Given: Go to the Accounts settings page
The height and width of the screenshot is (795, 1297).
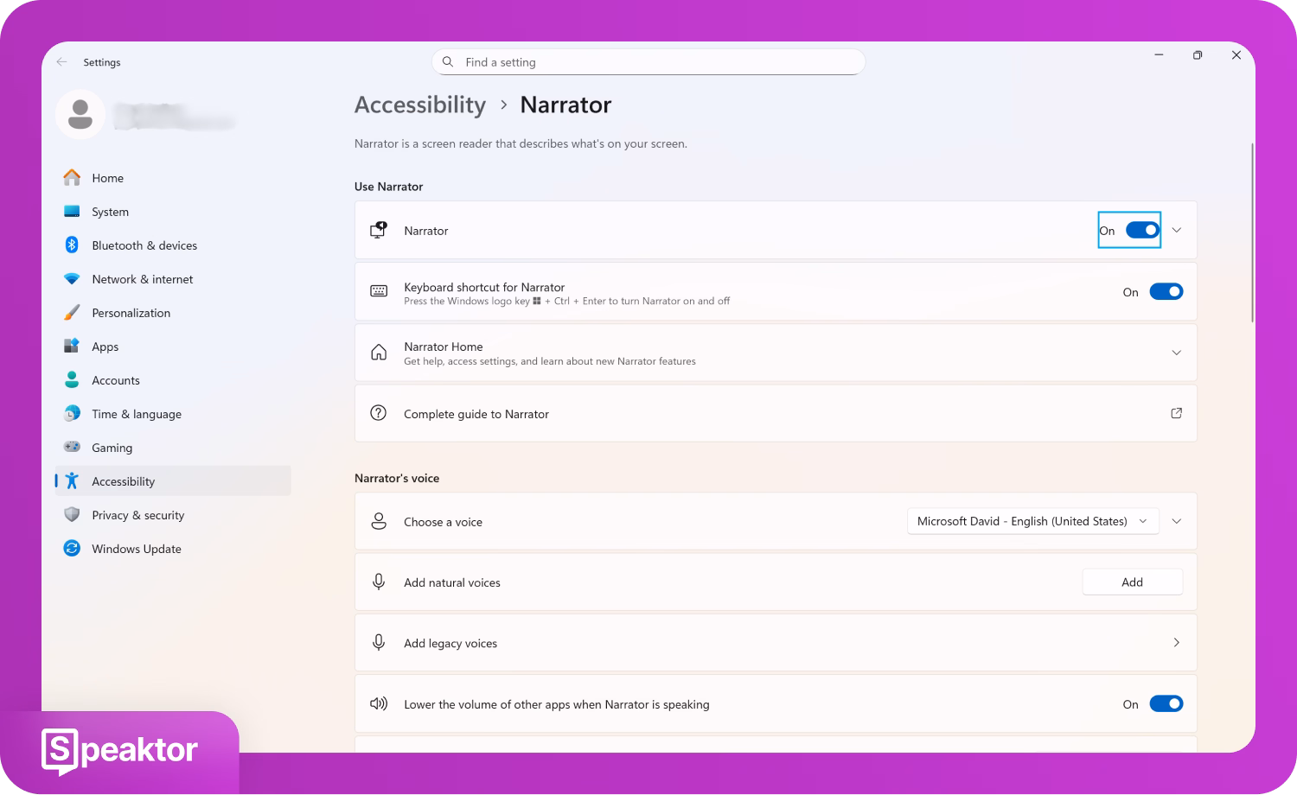Looking at the screenshot, I should [116, 380].
